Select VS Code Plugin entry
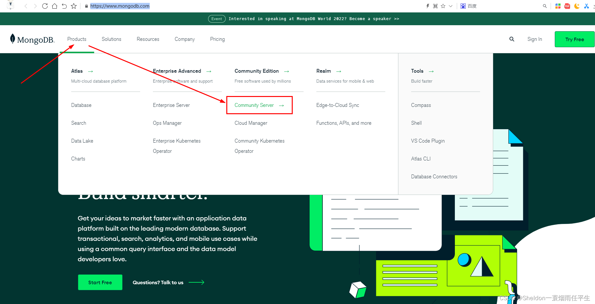Image resolution: width=595 pixels, height=304 pixels. pos(428,141)
